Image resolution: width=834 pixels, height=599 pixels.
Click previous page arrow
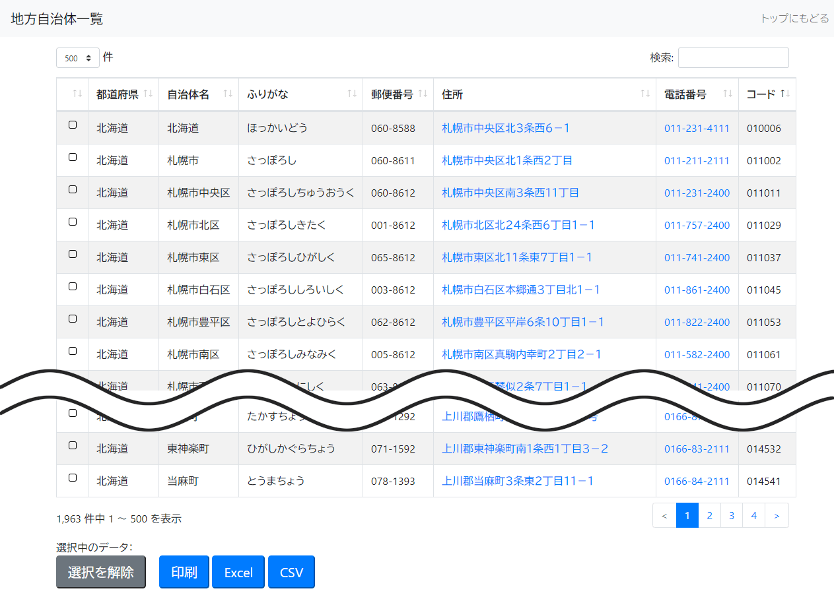pos(664,516)
